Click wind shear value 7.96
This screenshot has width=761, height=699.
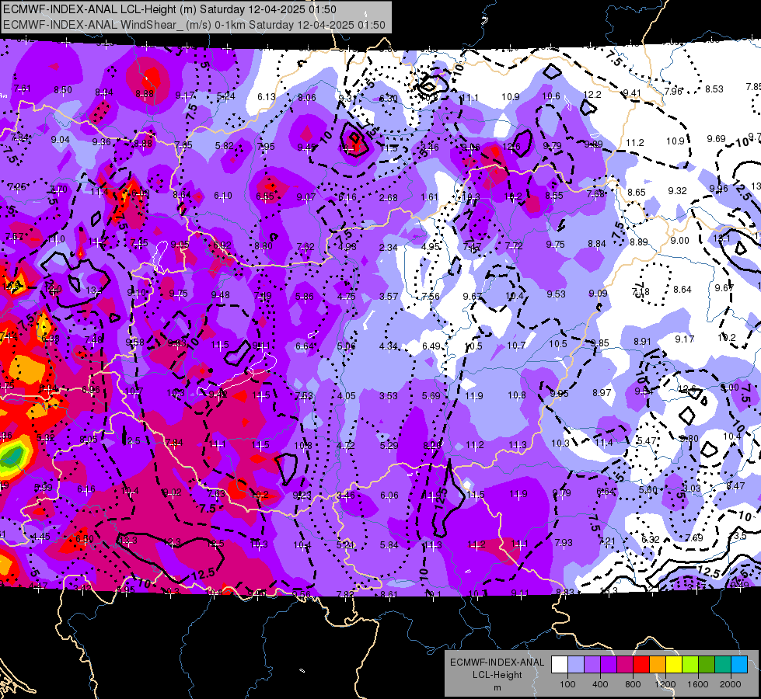(x=673, y=91)
